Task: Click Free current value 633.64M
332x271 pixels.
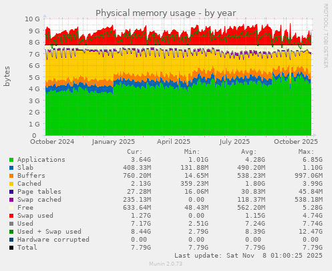Action: tap(137, 208)
